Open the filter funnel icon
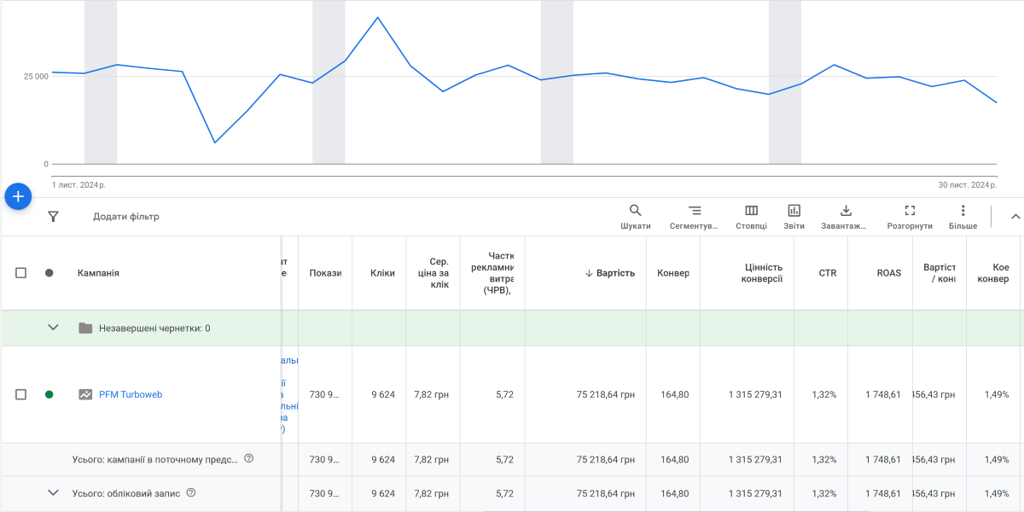1024x512 pixels. point(53,217)
